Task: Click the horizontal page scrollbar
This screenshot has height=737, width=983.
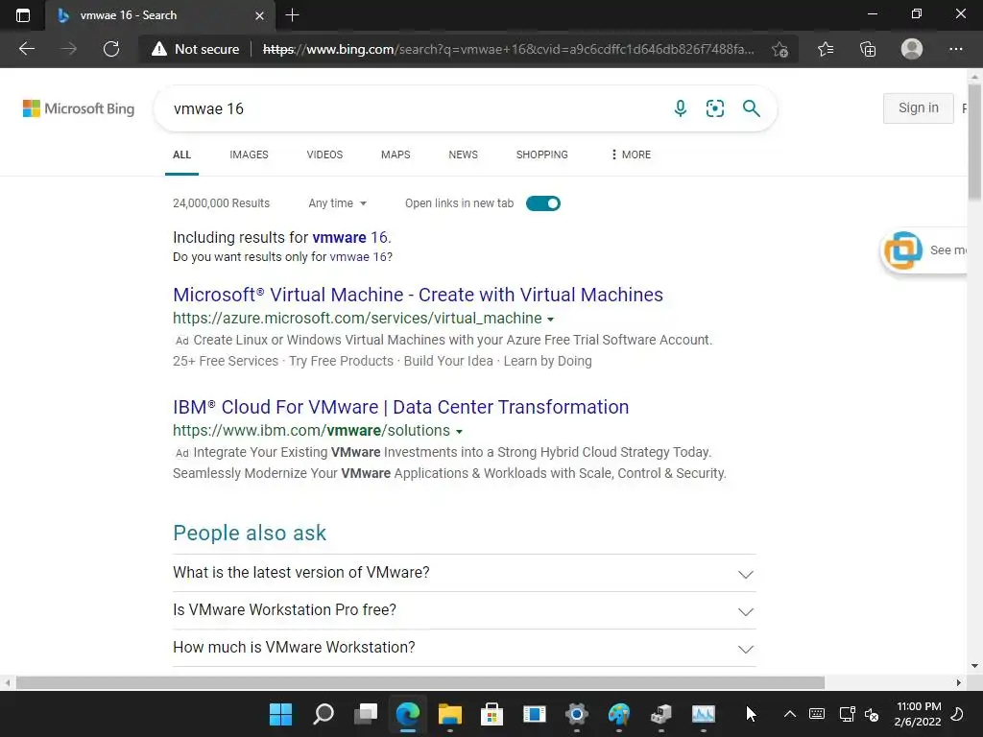Action: pos(420,682)
